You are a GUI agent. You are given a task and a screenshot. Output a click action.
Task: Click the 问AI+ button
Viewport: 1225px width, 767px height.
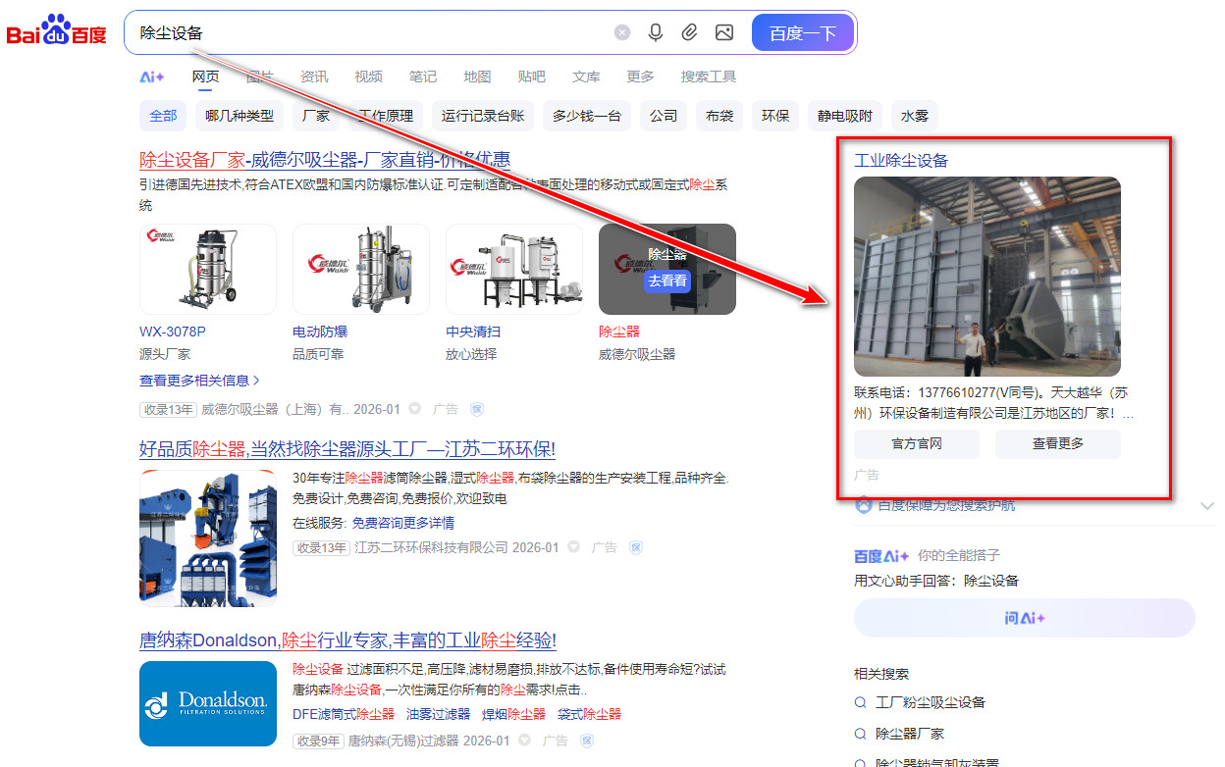[x=1024, y=618]
